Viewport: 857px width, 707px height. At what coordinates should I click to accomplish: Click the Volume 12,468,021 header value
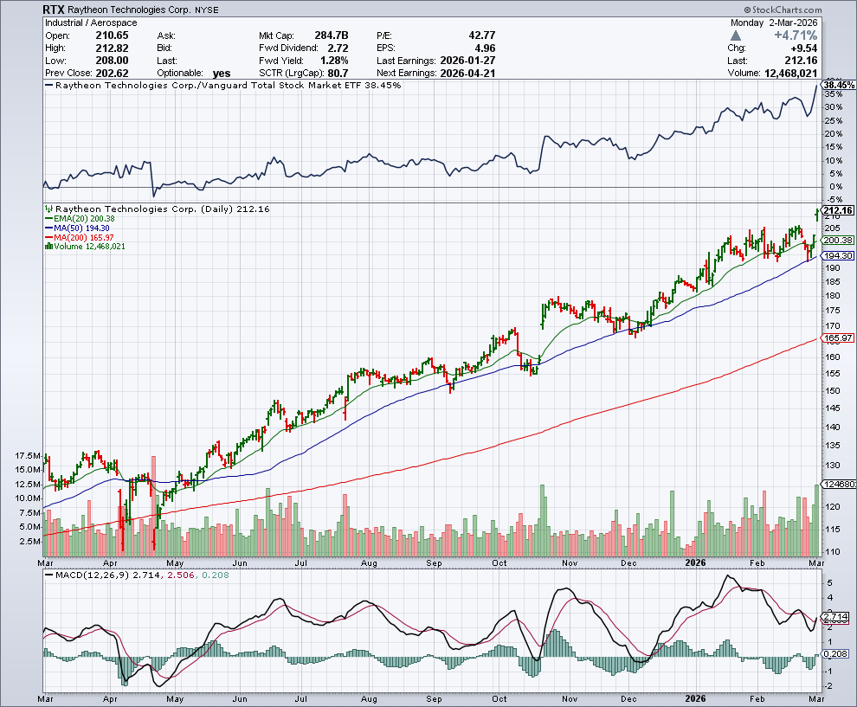click(x=791, y=74)
